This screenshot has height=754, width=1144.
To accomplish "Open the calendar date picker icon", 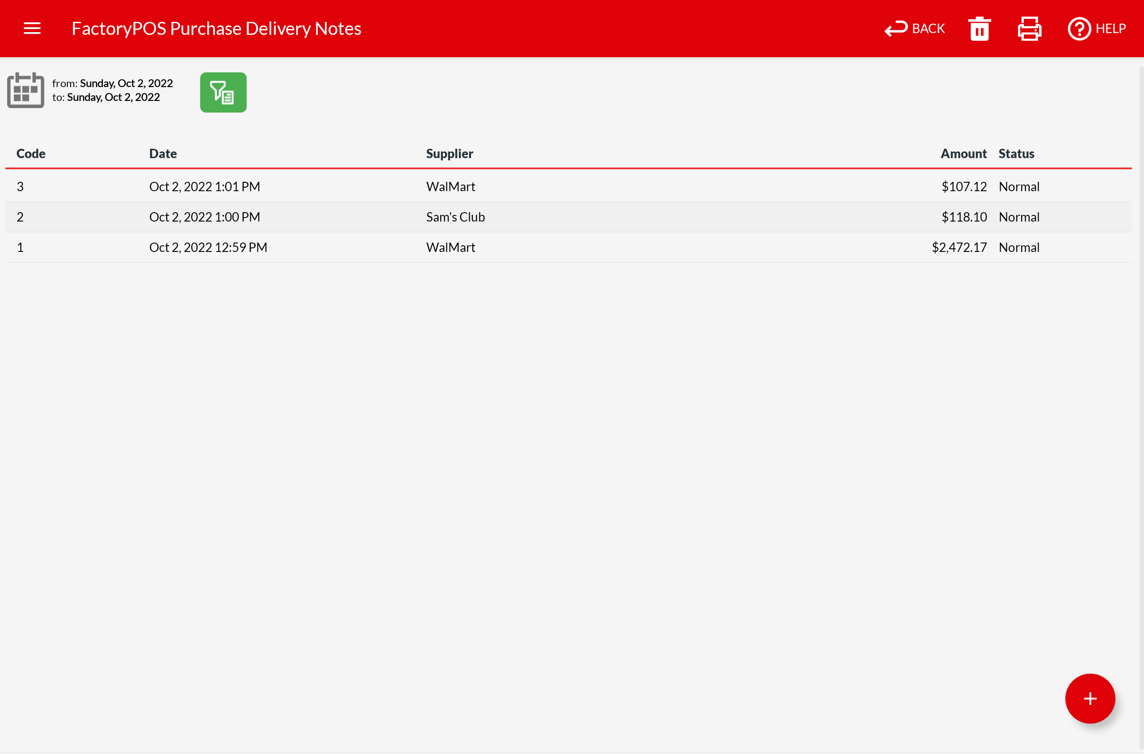I will pos(25,90).
